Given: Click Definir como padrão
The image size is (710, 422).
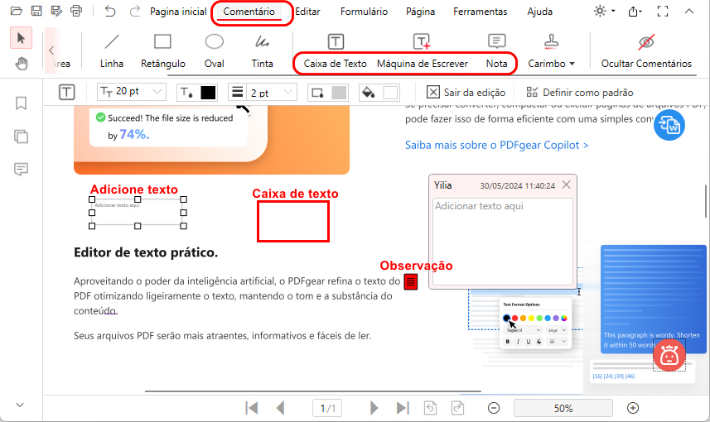Looking at the screenshot, I should (x=580, y=93).
